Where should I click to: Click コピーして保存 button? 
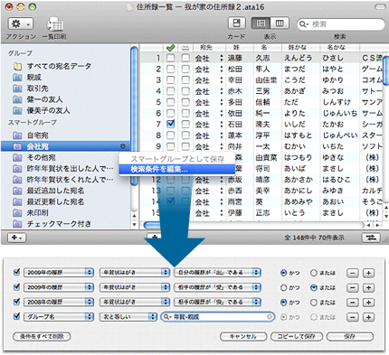pos(297,336)
